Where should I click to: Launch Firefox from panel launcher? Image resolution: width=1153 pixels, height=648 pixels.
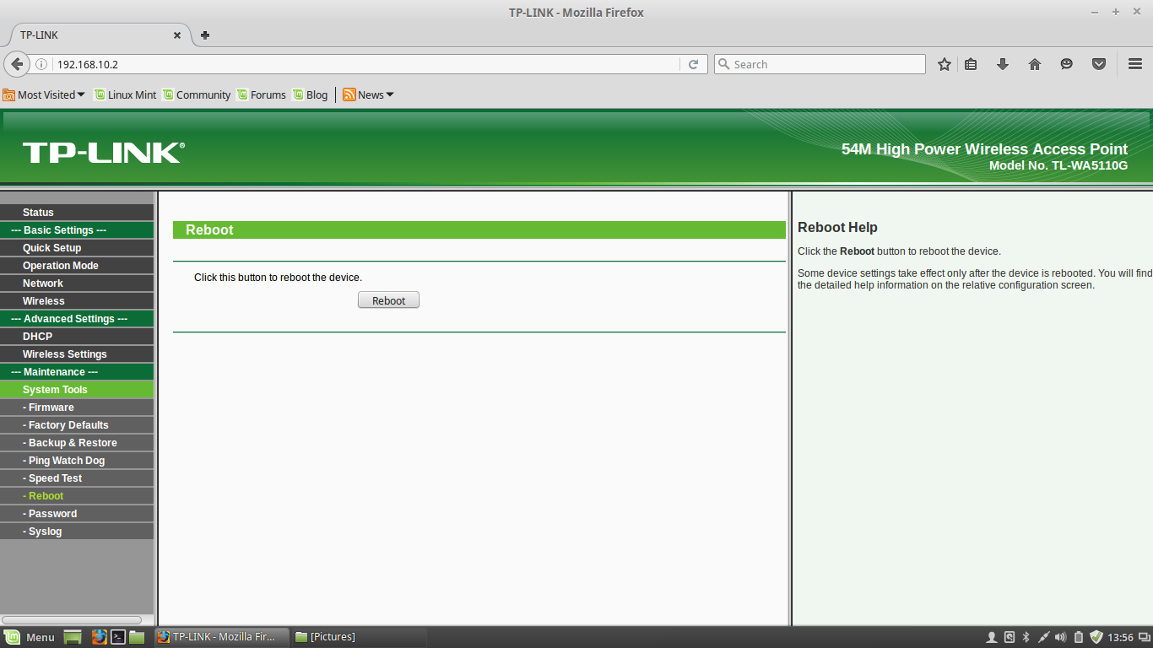tap(100, 637)
